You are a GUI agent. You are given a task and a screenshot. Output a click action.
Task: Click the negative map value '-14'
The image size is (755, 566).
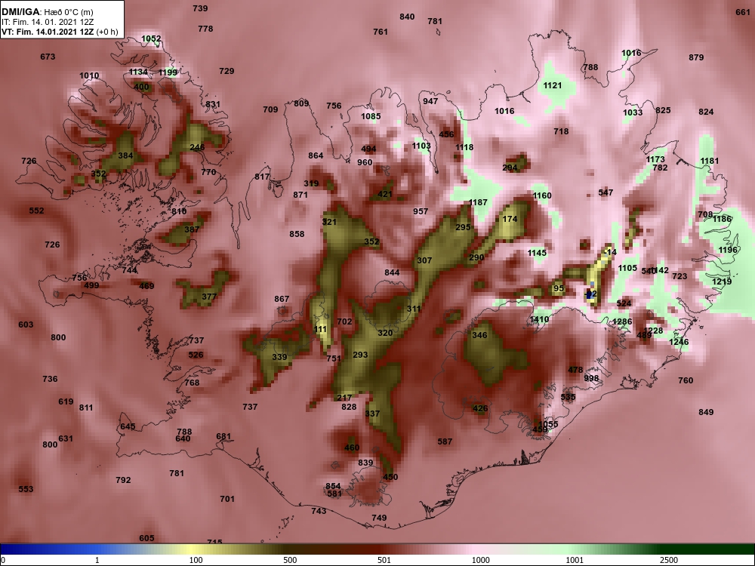point(610,252)
